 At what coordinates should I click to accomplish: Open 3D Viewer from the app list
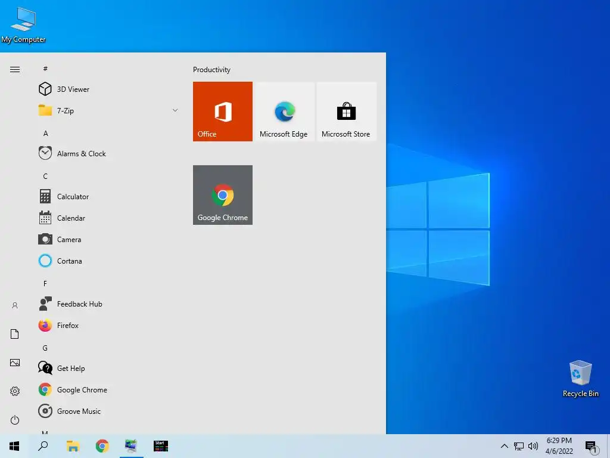coord(109,89)
